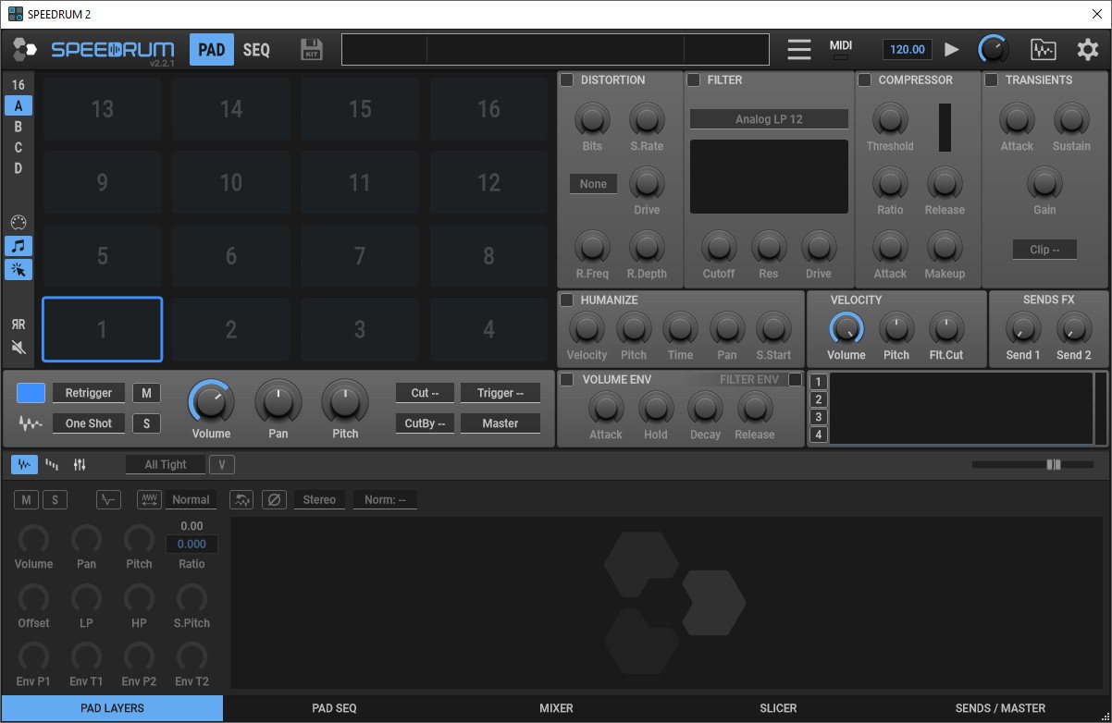Click the Retrigger button
Image resolution: width=1112 pixels, height=723 pixels.
[89, 393]
